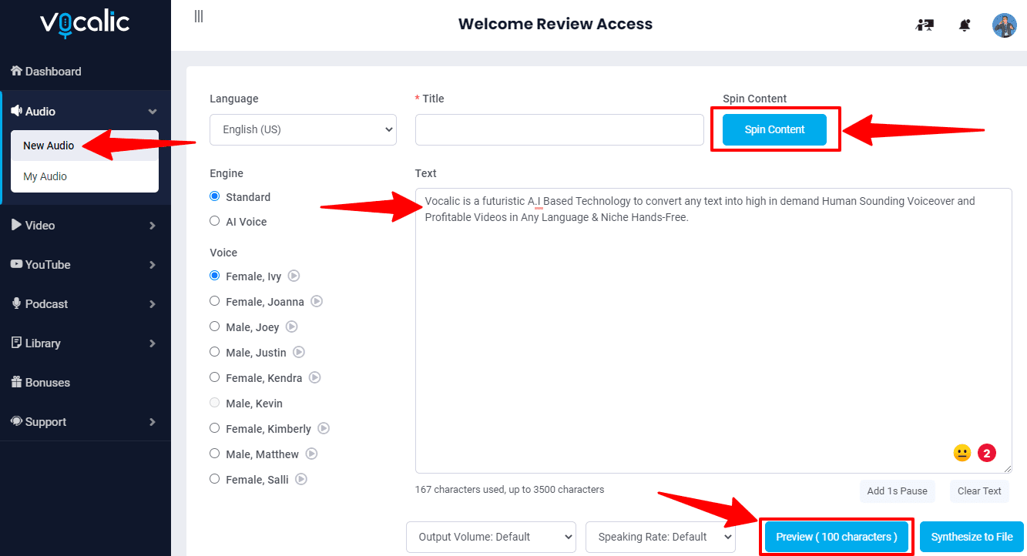This screenshot has width=1027, height=556.
Task: Play the Male, Joey voice sample
Action: pyautogui.click(x=292, y=327)
